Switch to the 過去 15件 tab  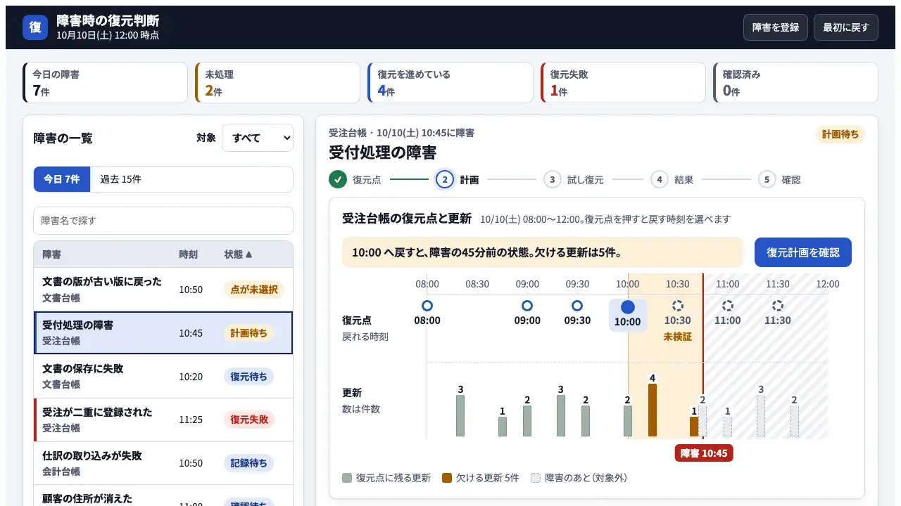120,179
